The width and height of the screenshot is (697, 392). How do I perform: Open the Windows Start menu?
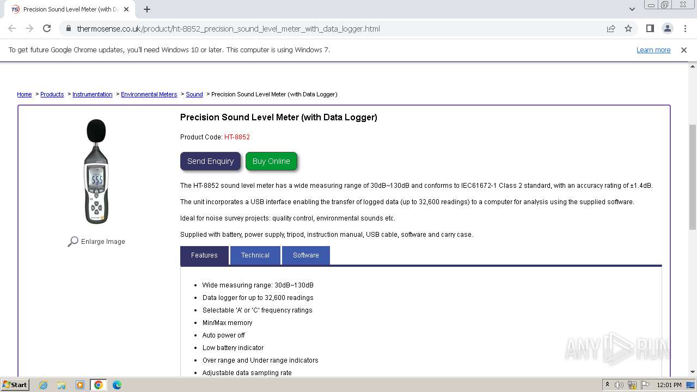15,384
